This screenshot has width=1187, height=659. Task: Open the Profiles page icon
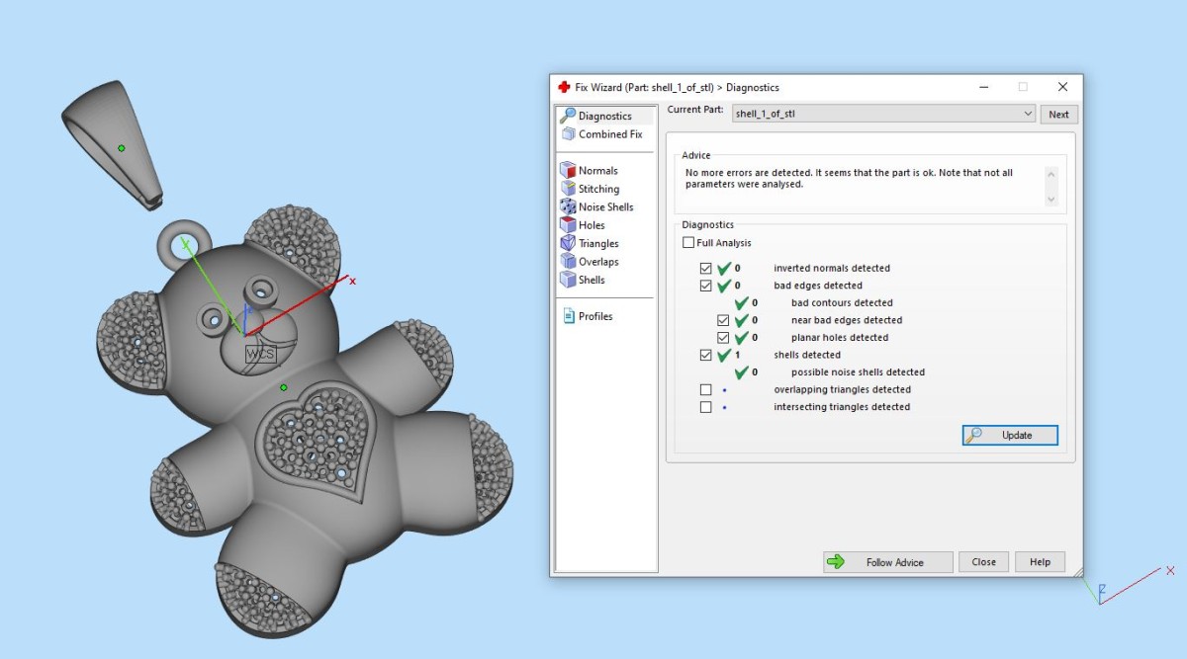click(569, 316)
